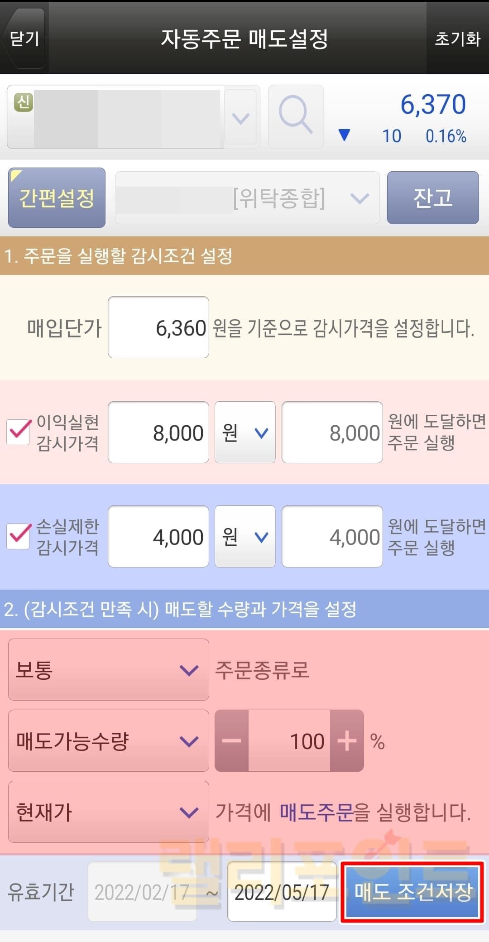Edit the 매입단가 6,360 price field
Viewport: 489px width, 942px height.
click(x=158, y=327)
